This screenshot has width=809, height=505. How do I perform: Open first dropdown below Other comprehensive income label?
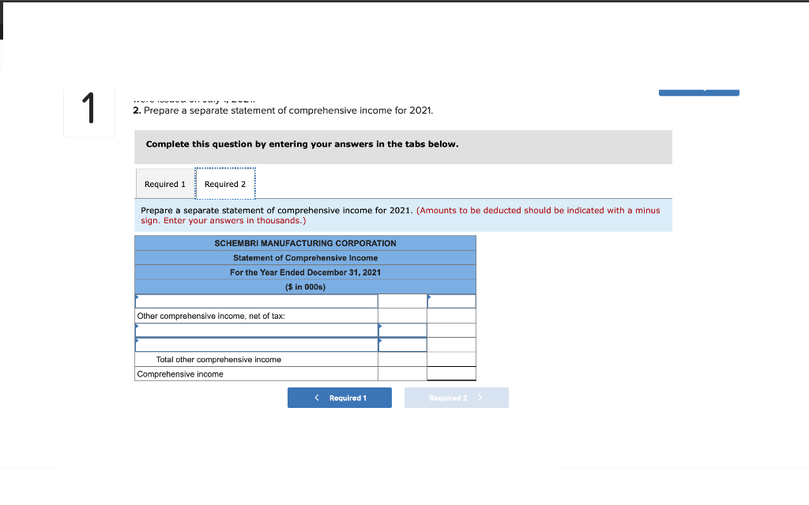coord(257,331)
